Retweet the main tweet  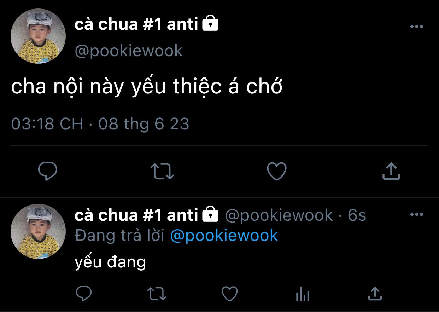point(162,171)
